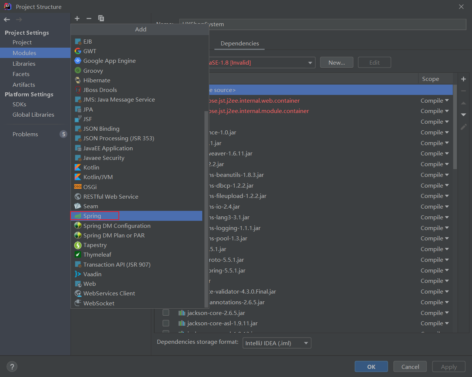Click the Scope column header
Image resolution: width=472 pixels, height=377 pixels.
click(436, 79)
